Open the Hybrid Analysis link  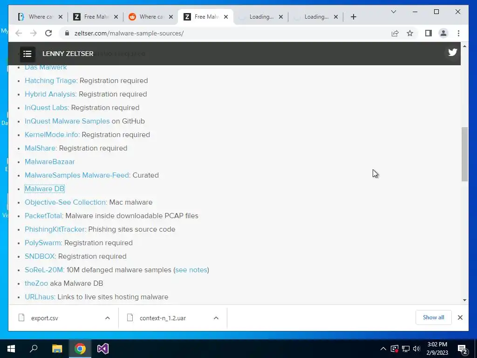click(50, 94)
